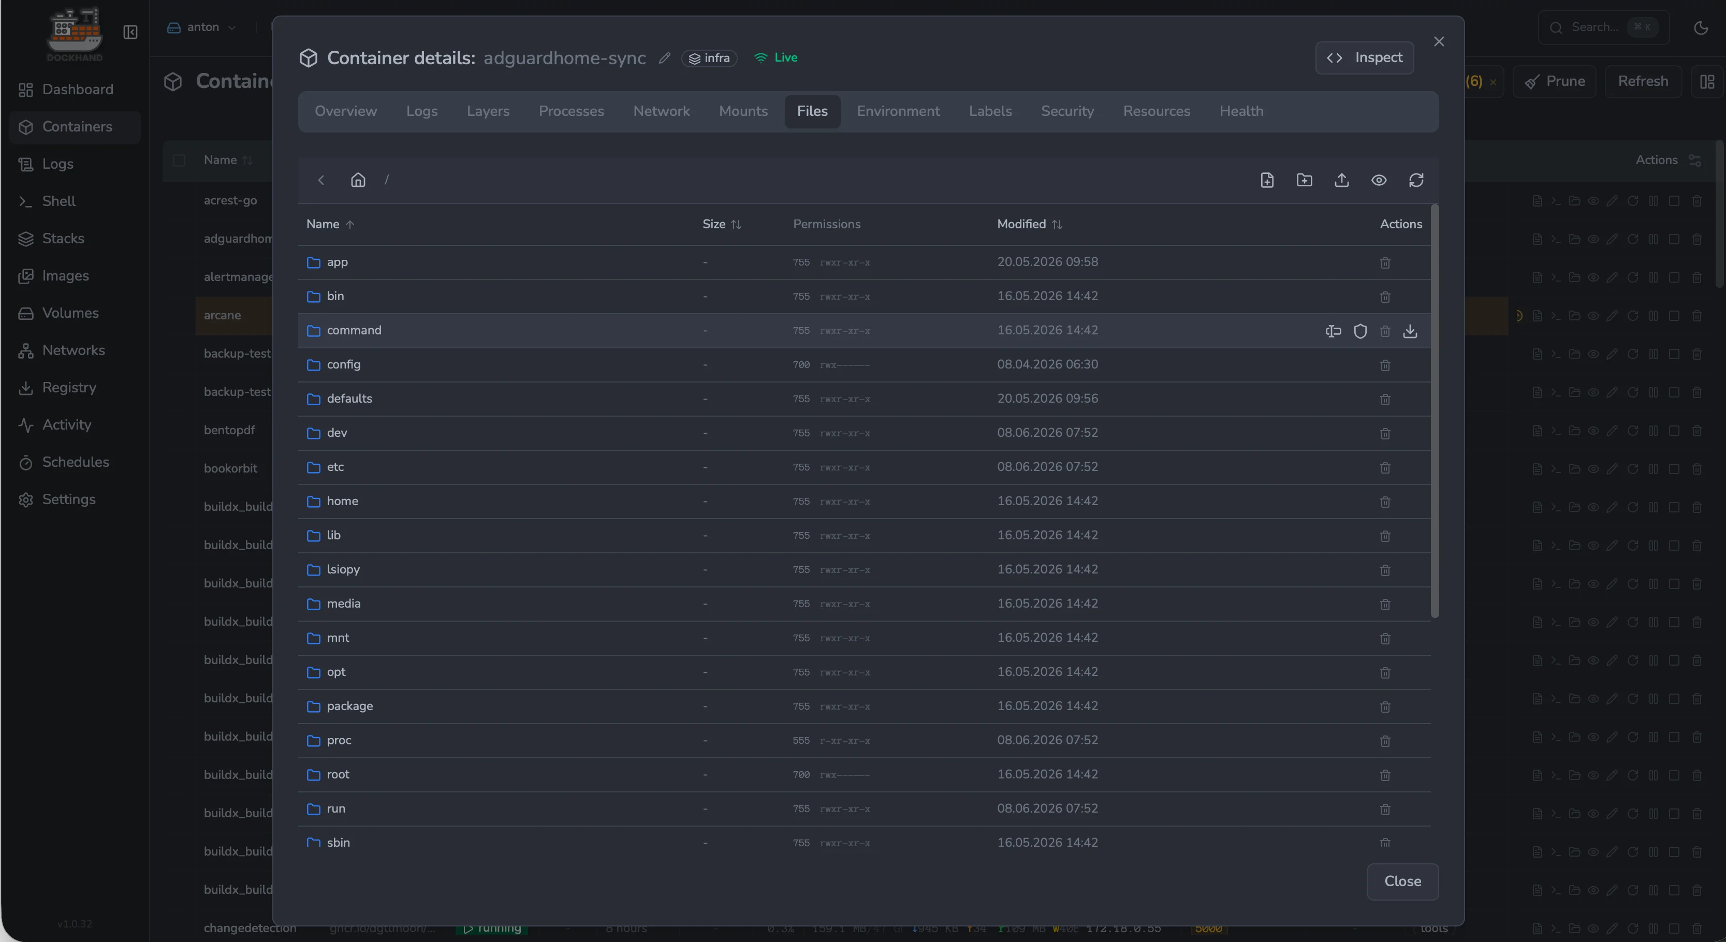Click the pencil icon to rename container
The height and width of the screenshot is (942, 1726).
pos(665,58)
